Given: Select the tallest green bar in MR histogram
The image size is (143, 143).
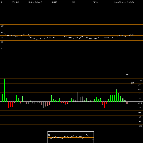Looking at the screenshot, I should [4, 90].
